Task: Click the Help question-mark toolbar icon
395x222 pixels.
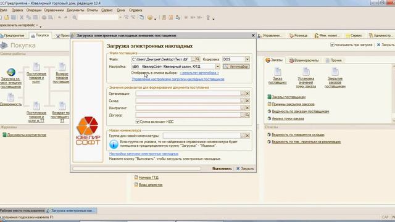Action: [x=150, y=17]
